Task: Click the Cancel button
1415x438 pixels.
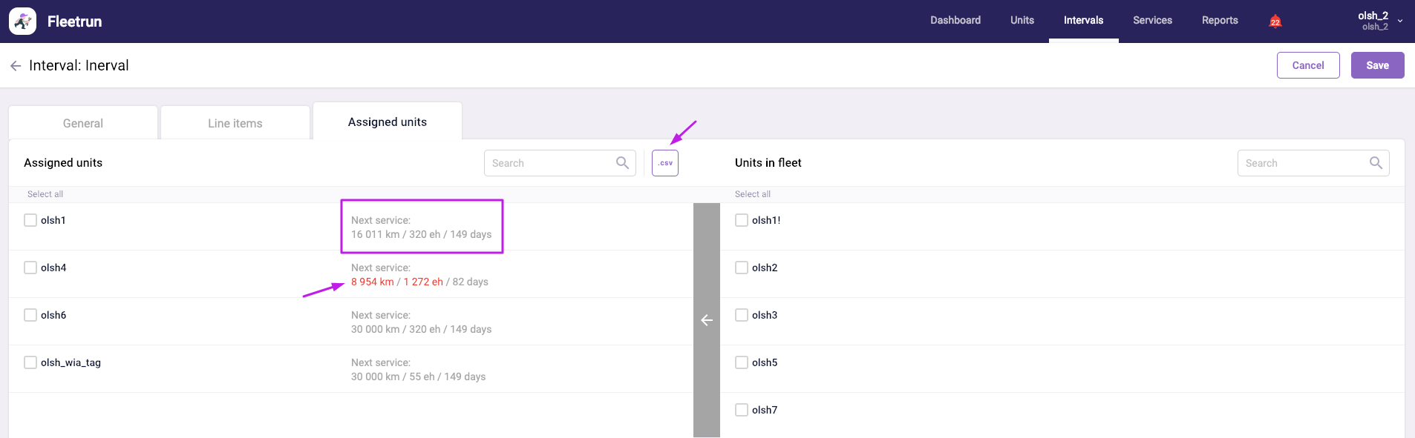Action: 1307,65
